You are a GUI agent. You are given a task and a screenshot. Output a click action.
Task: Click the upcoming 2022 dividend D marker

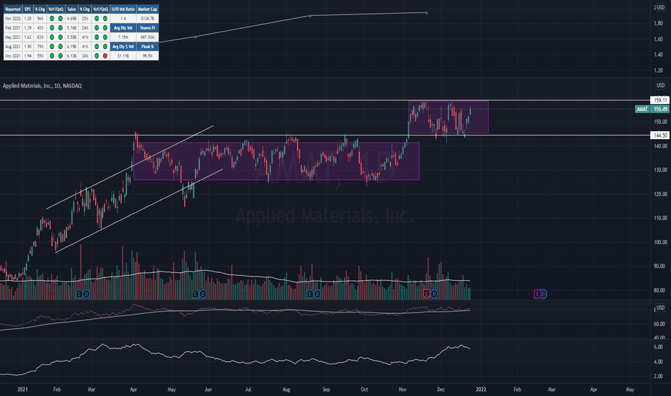544,294
